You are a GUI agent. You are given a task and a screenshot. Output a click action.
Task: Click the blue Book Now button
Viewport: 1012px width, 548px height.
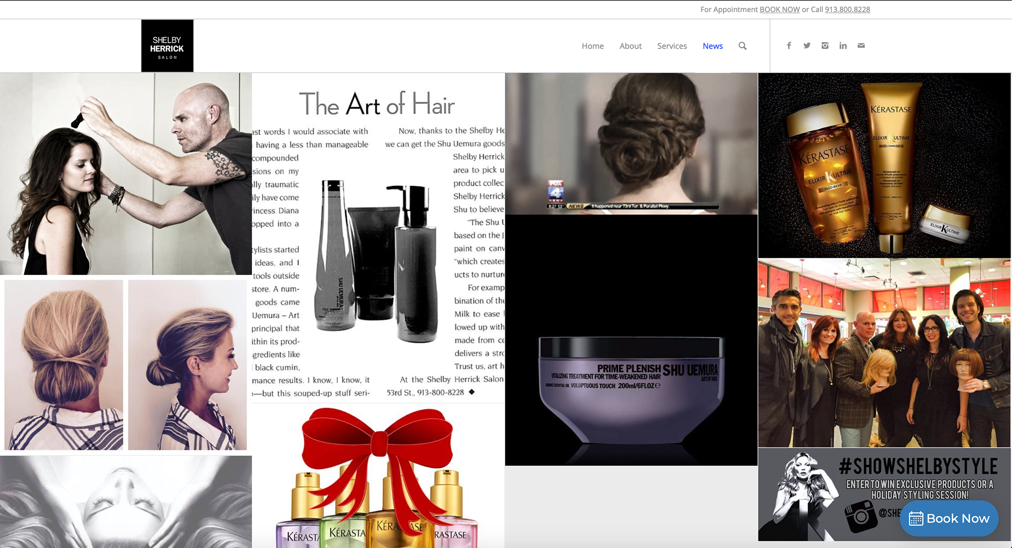pos(949,518)
